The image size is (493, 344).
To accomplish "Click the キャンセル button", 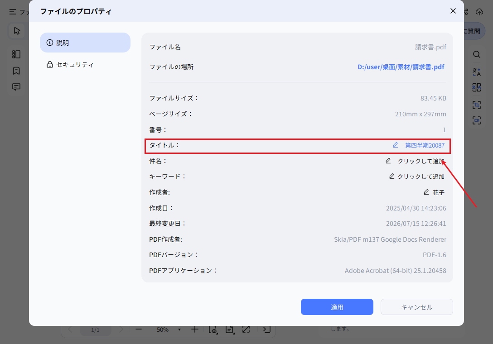I will pyautogui.click(x=416, y=307).
